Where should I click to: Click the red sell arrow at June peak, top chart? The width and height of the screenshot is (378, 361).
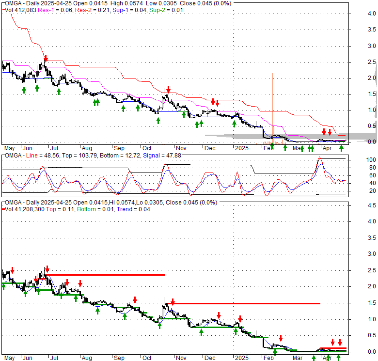[46, 59]
